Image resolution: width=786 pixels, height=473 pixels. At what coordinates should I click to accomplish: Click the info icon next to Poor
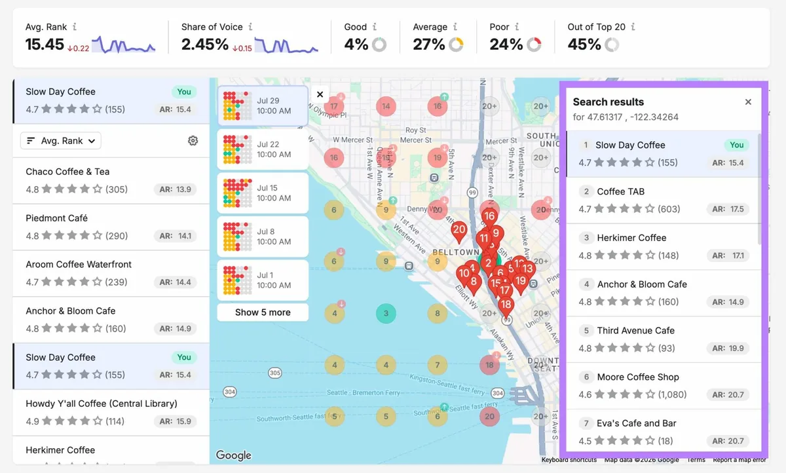click(517, 27)
